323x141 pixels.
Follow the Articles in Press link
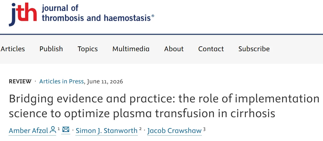(61, 81)
